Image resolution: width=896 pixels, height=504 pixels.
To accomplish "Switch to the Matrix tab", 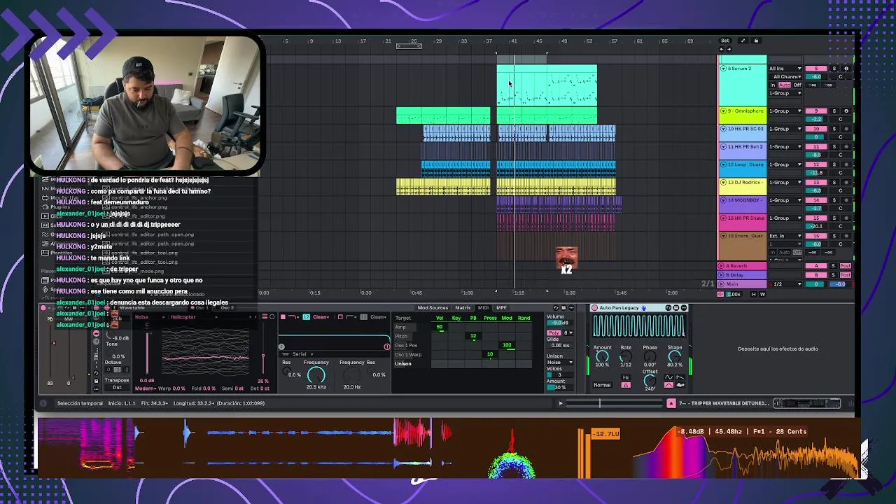I will point(463,307).
